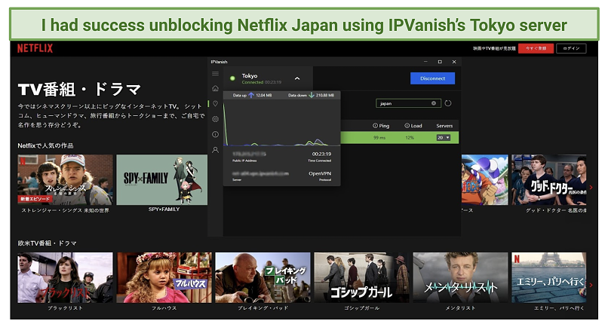Viewport: 608px width, 327px height.
Task: Refresh the IPVanish server list
Action: 448,103
